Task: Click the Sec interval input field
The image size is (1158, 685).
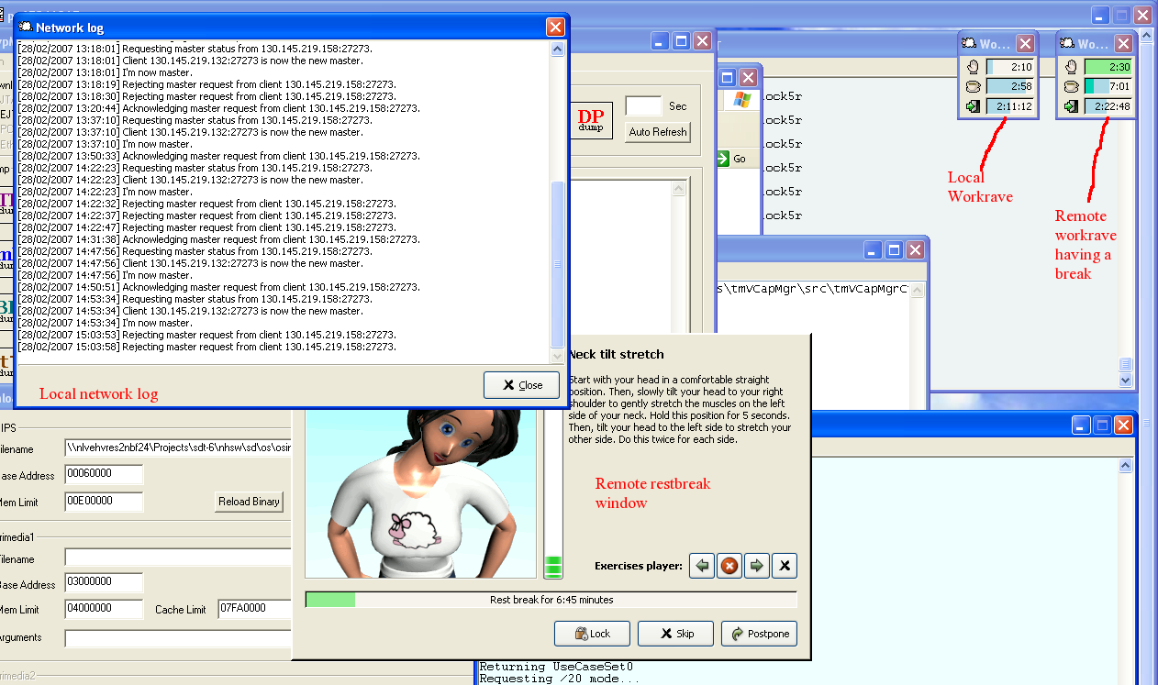Action: [x=642, y=106]
